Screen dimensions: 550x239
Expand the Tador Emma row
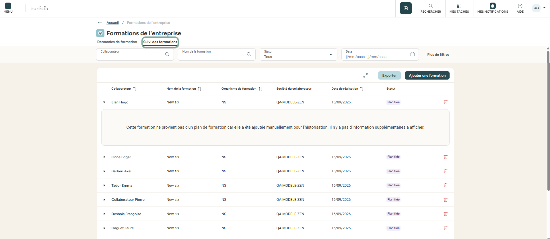click(x=104, y=186)
